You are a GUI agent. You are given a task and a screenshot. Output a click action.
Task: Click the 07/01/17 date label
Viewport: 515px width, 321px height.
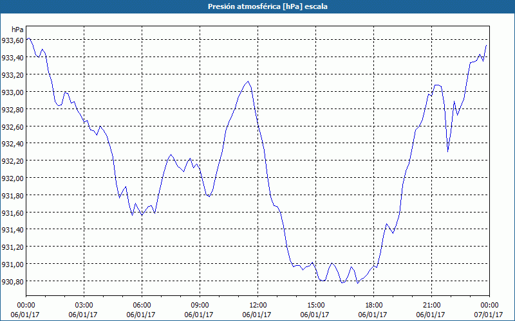[x=489, y=315]
